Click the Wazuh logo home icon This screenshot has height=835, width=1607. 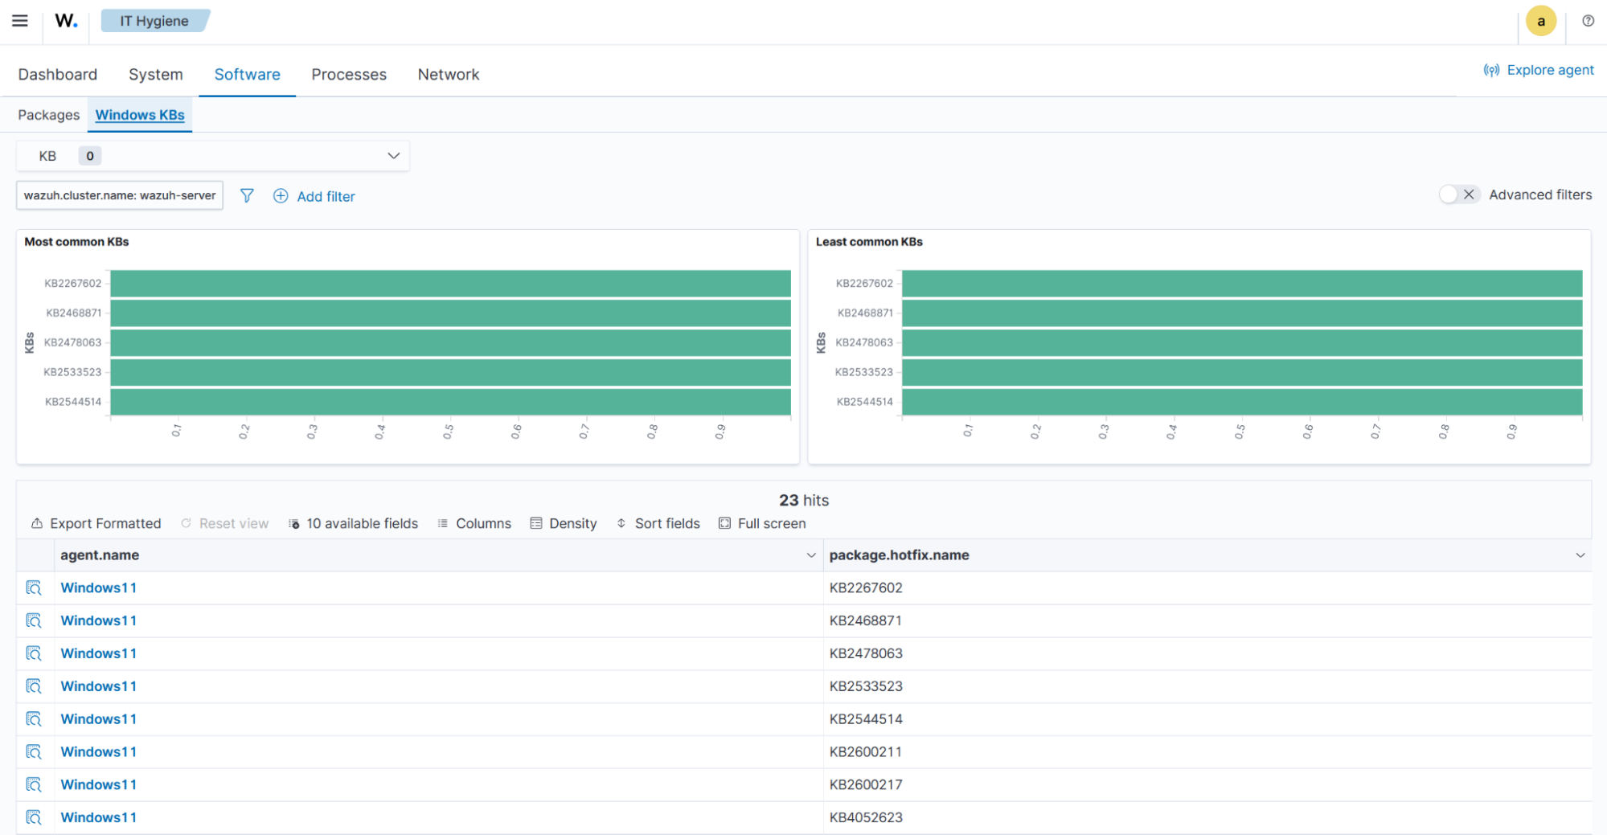[x=66, y=21]
